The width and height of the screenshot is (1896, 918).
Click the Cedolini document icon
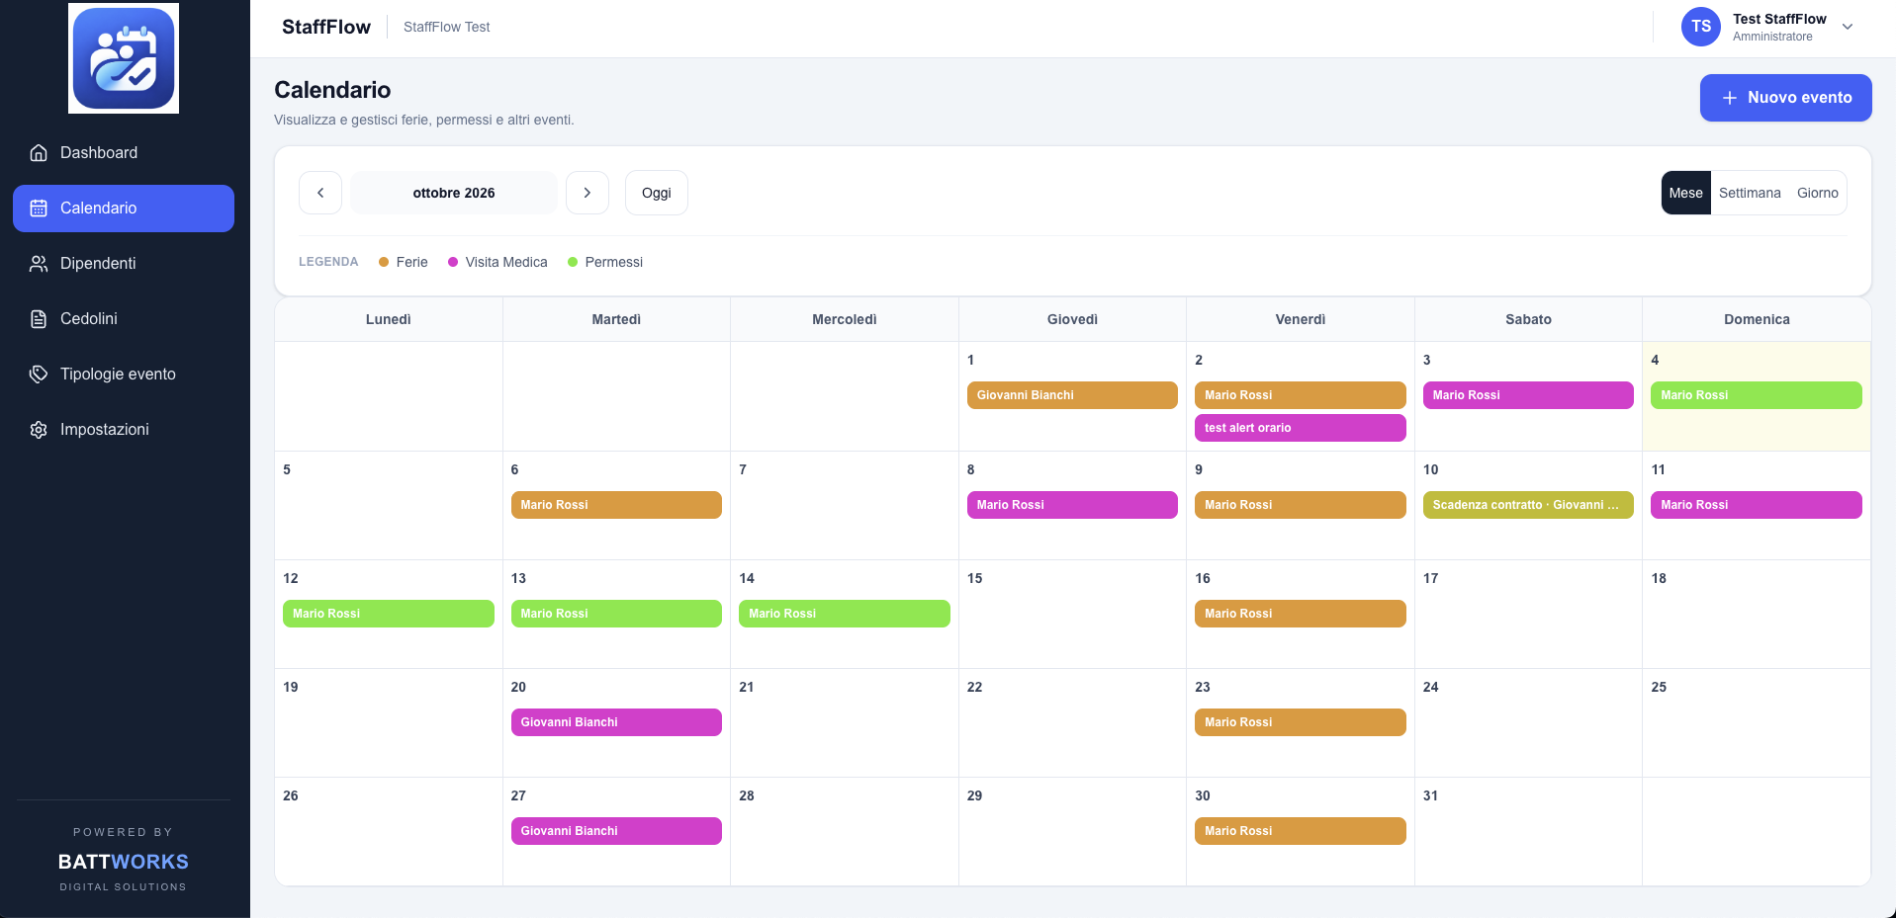pyautogui.click(x=39, y=319)
